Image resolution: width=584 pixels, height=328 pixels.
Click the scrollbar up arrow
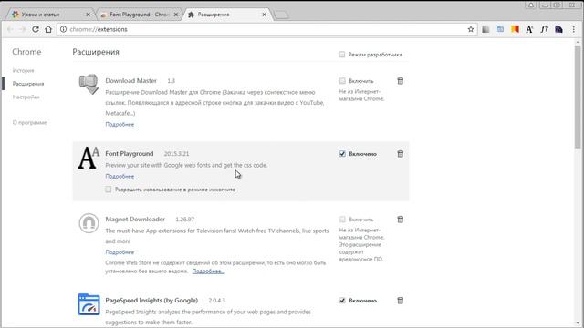[x=578, y=42]
